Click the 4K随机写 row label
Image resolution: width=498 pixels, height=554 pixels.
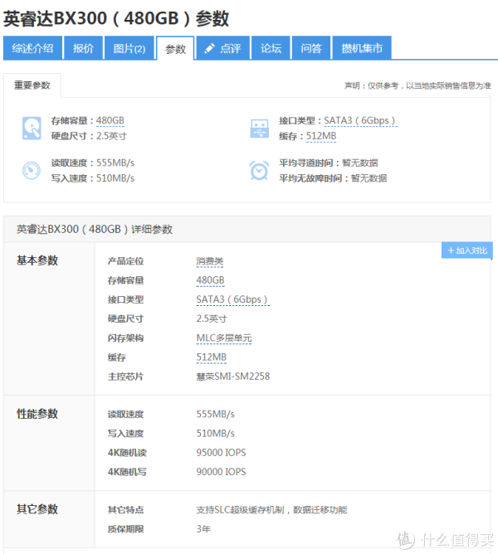[x=127, y=472]
